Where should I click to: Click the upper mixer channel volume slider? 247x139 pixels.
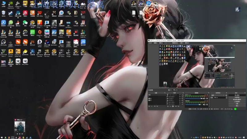click(194, 98)
